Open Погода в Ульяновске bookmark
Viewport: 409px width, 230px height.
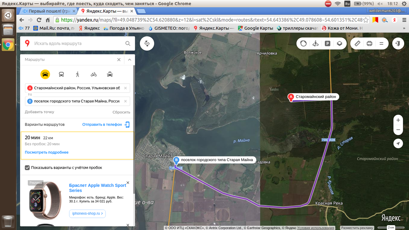coord(124,28)
